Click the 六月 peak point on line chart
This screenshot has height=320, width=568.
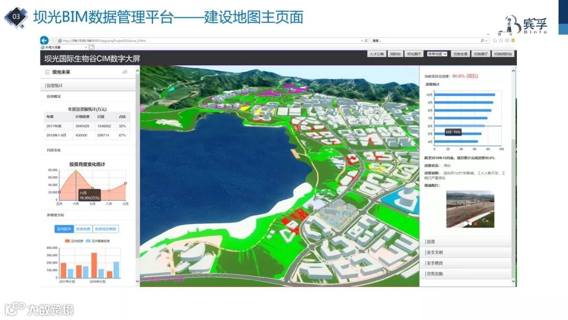click(x=76, y=172)
